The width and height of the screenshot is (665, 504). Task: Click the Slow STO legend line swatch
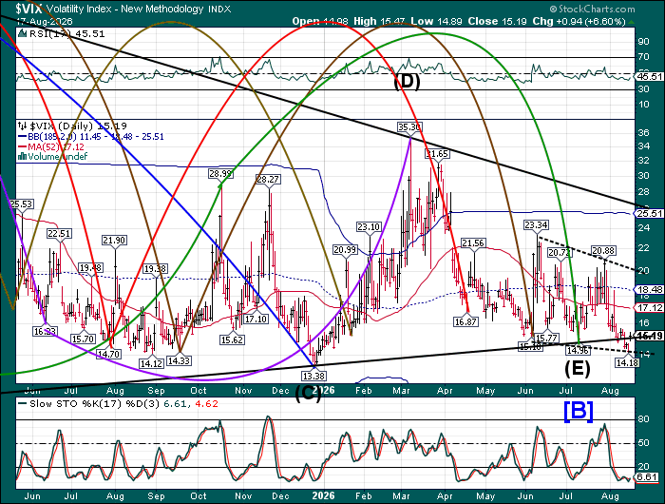pos(23,404)
